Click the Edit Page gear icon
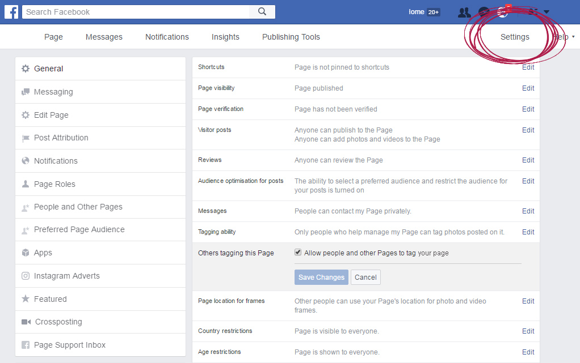The image size is (580, 363). [x=26, y=115]
